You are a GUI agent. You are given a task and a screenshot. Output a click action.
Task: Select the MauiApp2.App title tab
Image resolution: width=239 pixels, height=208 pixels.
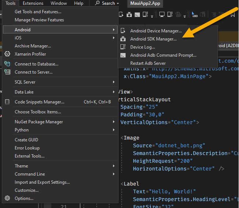coord(145,3)
